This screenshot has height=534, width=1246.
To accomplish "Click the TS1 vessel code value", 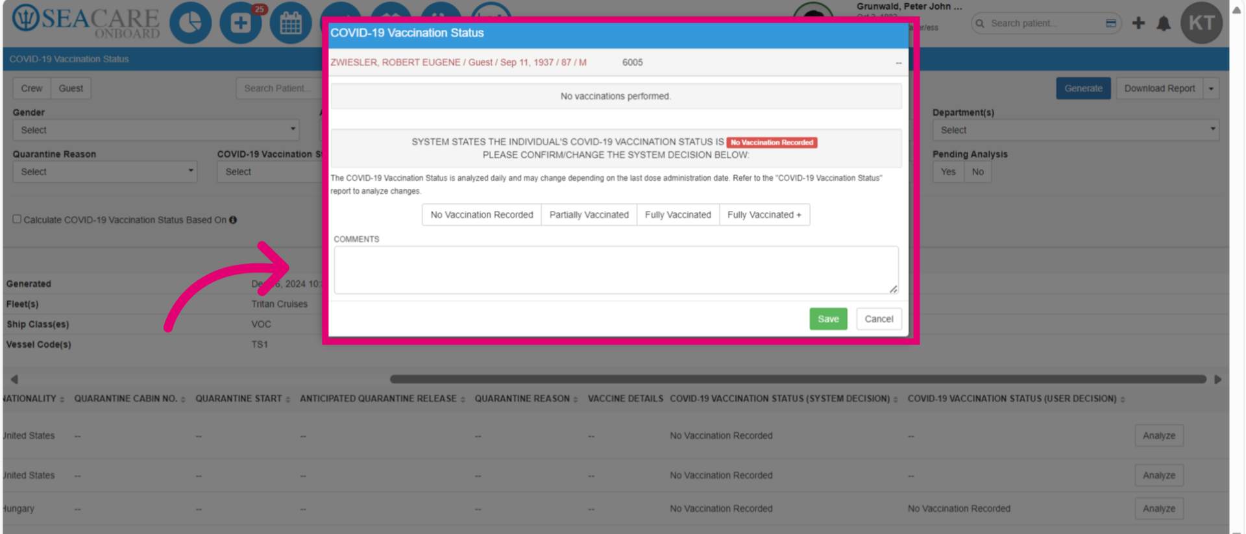I will point(260,345).
